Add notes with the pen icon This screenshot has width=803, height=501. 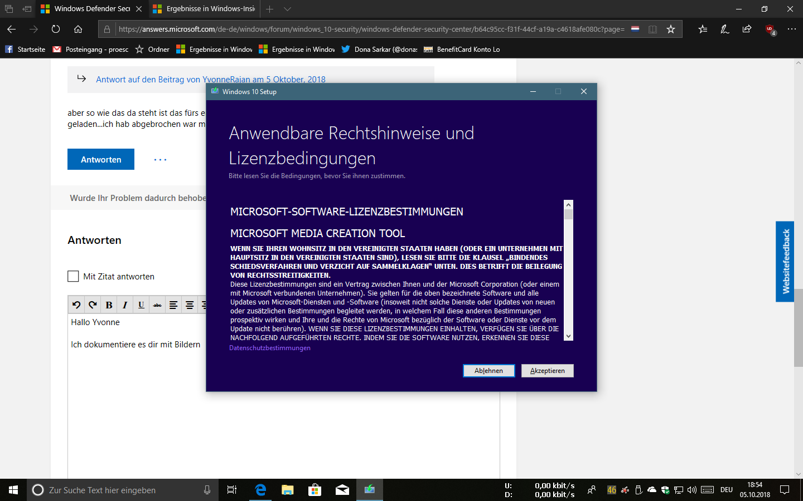click(x=725, y=29)
